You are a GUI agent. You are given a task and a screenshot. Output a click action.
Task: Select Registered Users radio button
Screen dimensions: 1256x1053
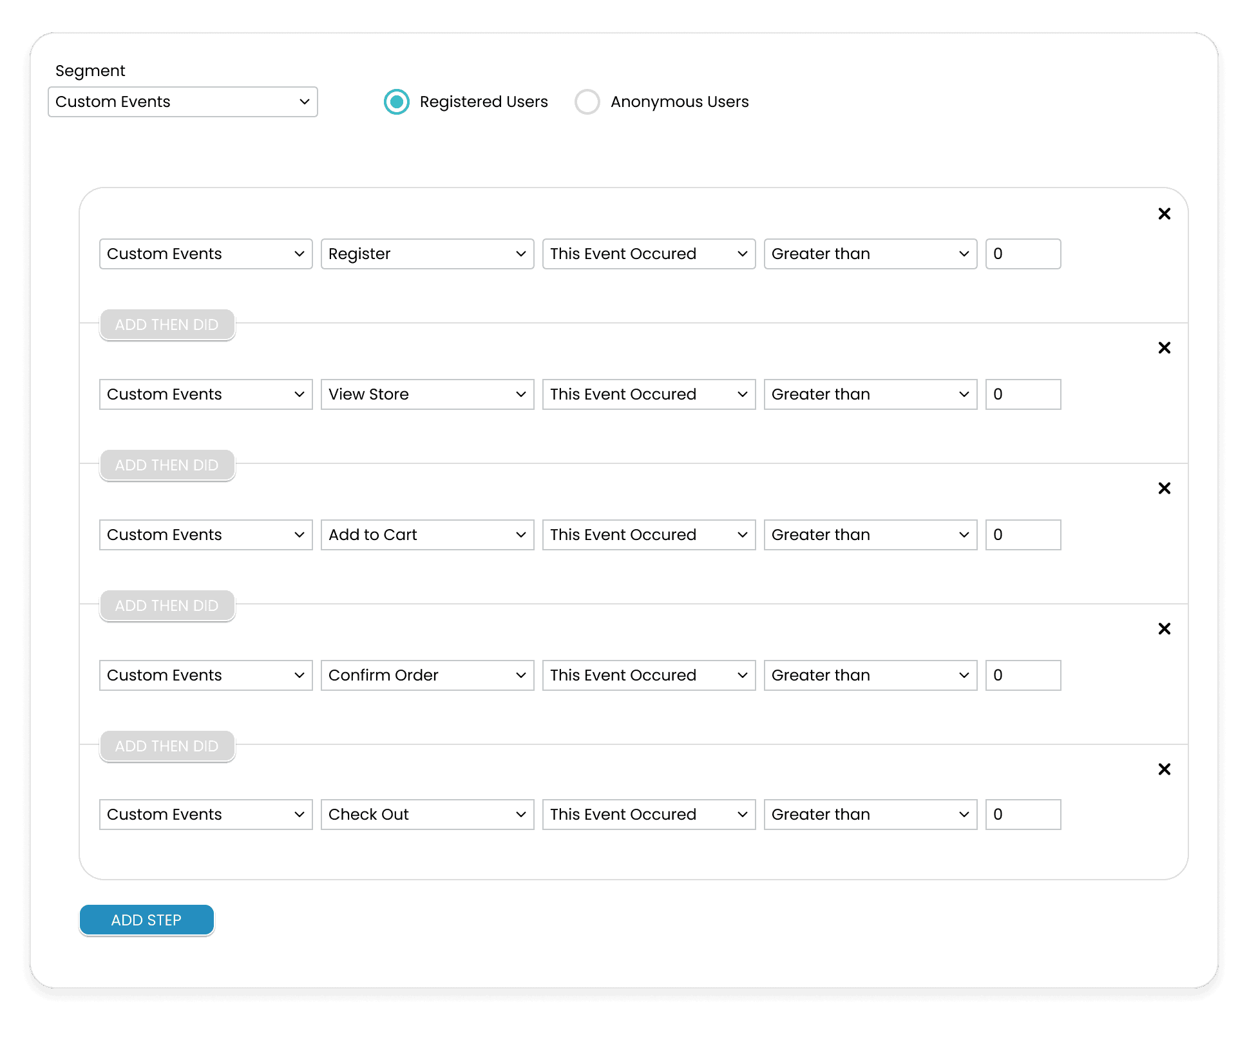(x=397, y=102)
